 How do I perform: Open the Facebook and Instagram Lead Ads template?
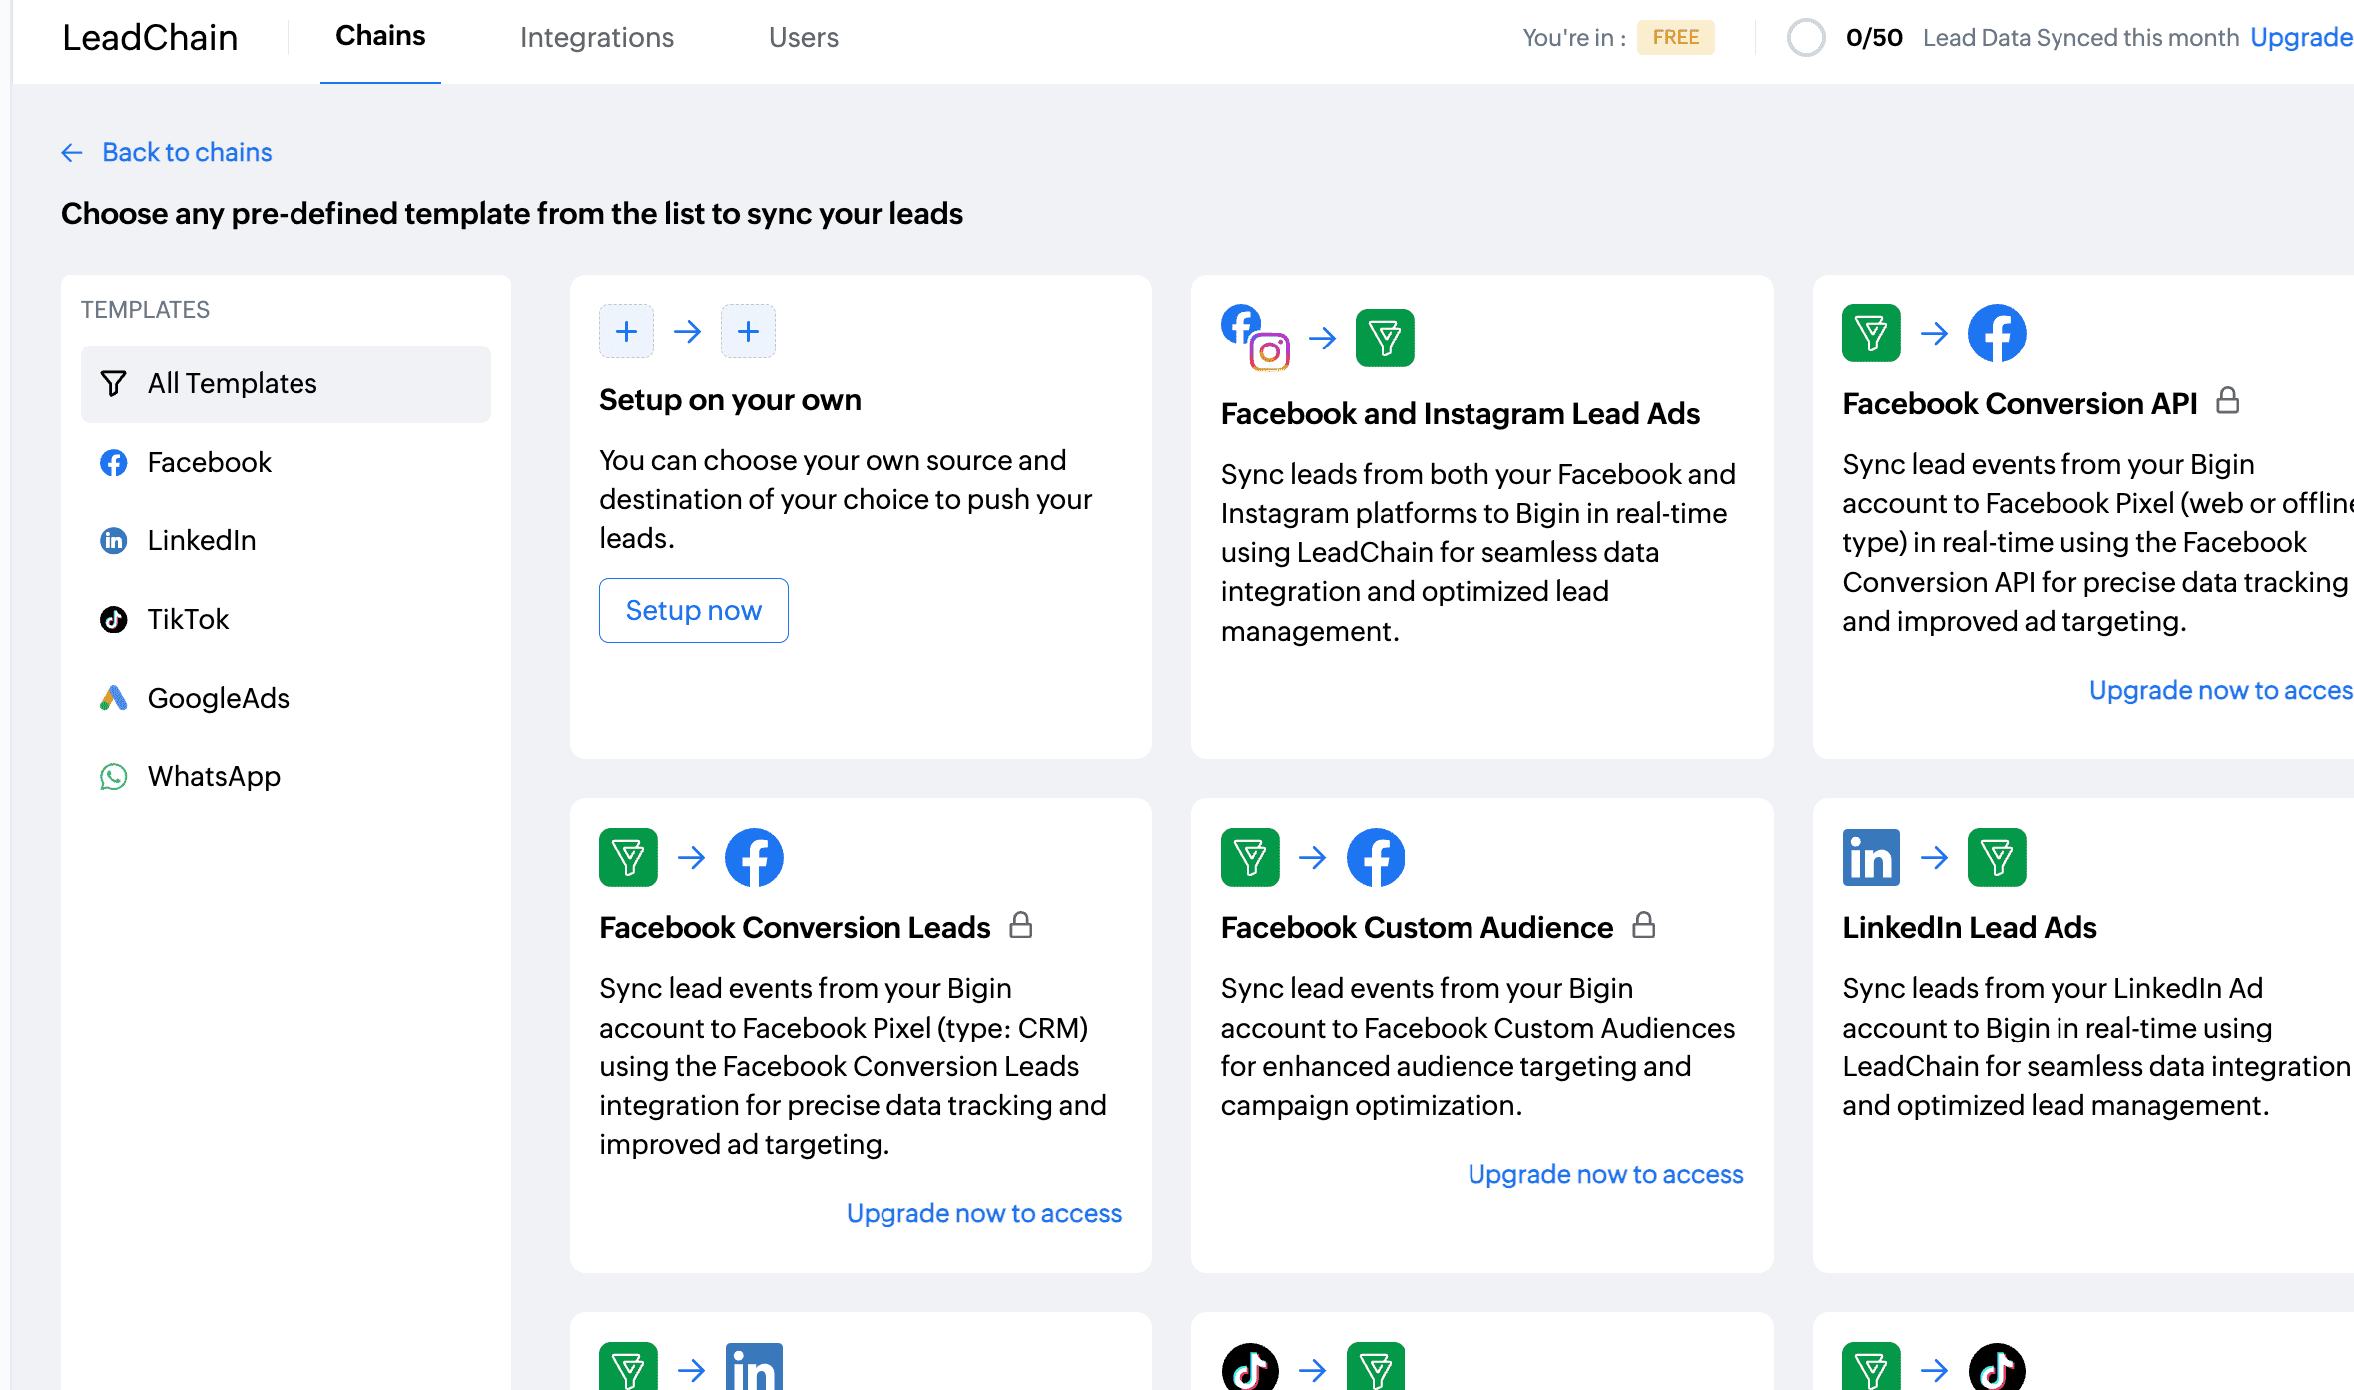coord(1460,413)
